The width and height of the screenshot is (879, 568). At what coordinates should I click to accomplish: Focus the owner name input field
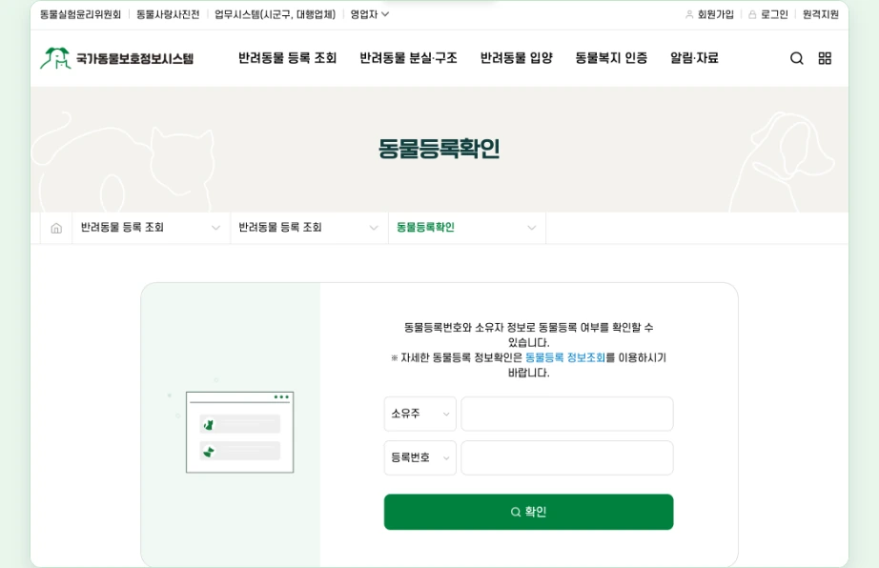click(566, 414)
